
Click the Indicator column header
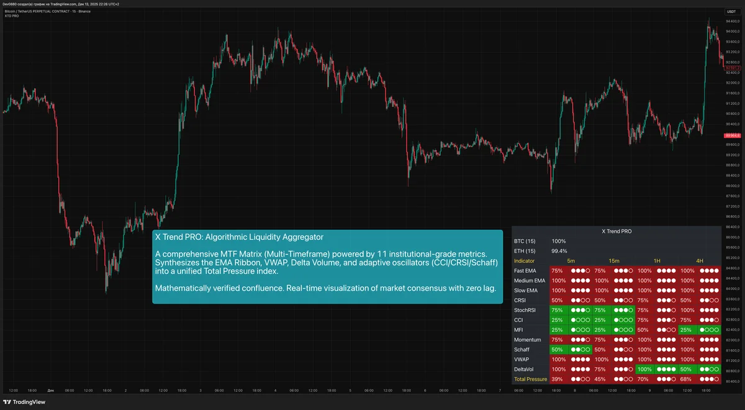[x=524, y=261]
